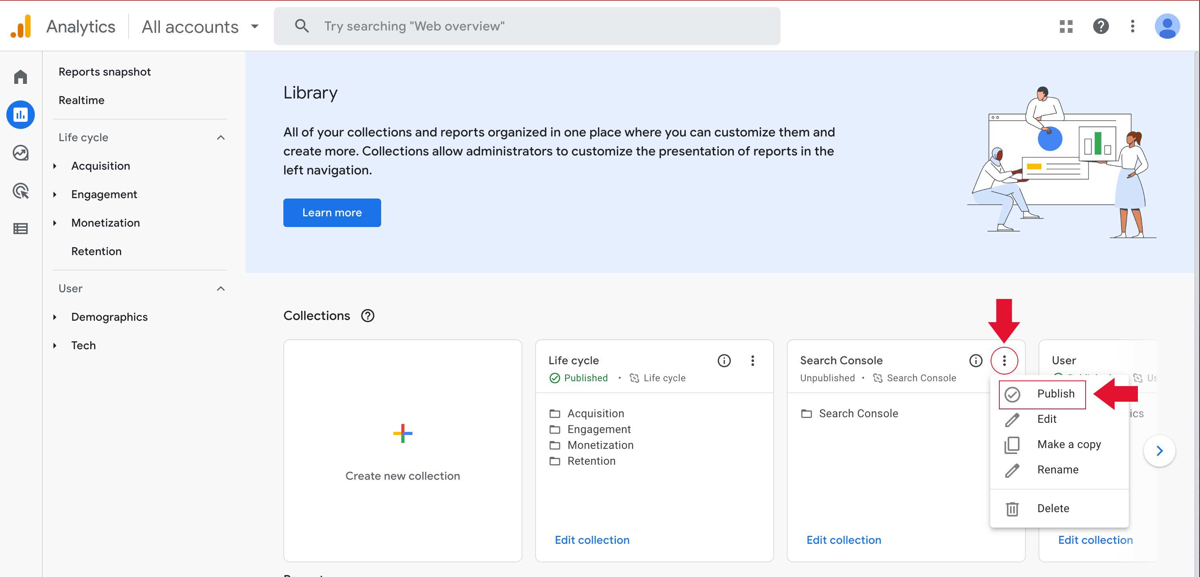Open the Library icon at sidebar bottom
Viewport: 1200px width, 577px height.
[x=21, y=229]
